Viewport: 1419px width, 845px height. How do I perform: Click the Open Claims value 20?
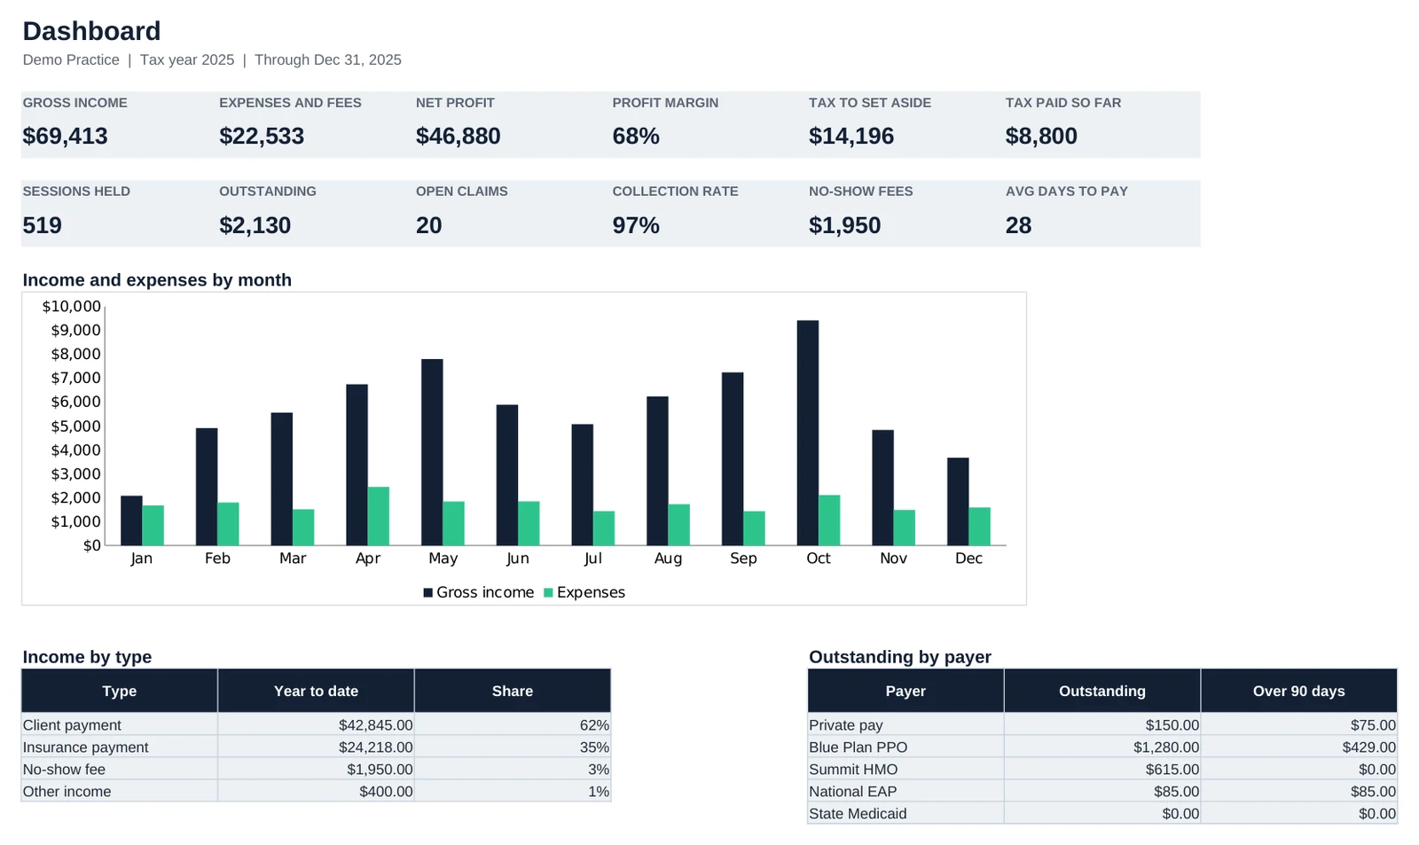429,225
